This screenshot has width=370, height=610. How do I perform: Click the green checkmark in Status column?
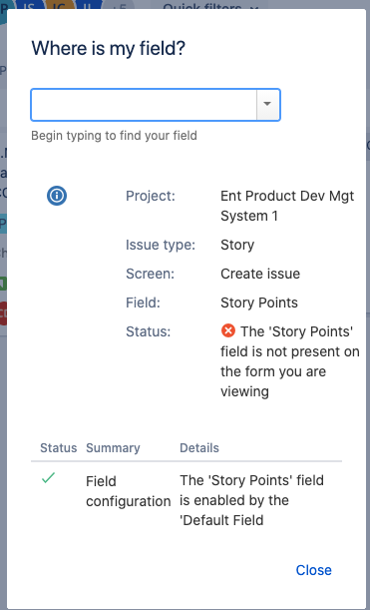[48, 478]
